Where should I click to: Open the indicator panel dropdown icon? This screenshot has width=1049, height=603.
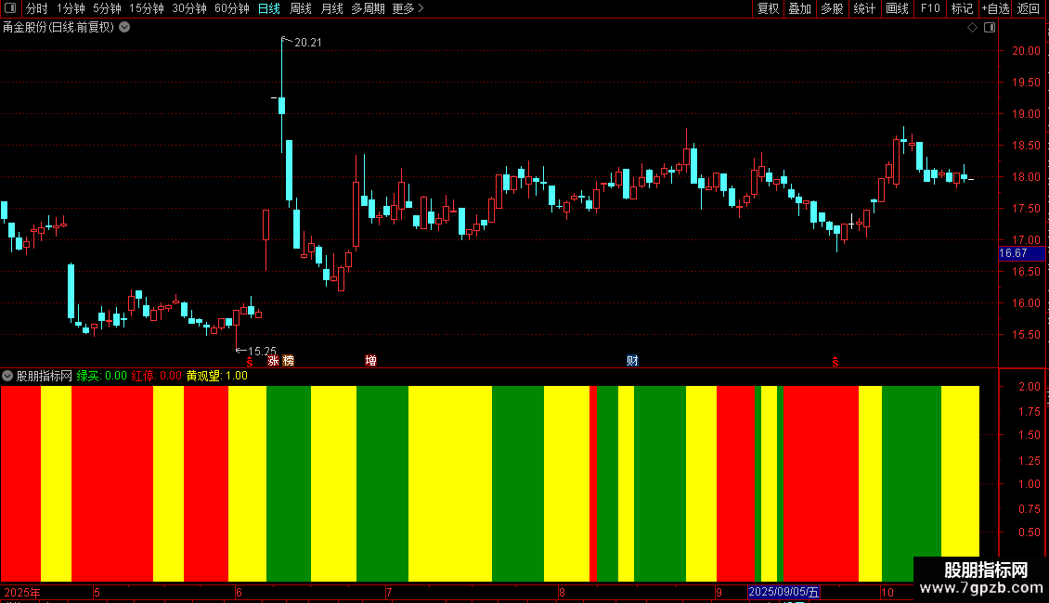(x=7, y=377)
